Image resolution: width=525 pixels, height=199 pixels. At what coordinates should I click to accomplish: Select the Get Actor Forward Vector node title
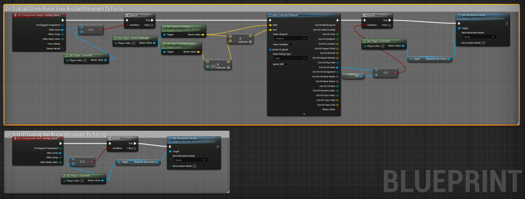point(181,44)
